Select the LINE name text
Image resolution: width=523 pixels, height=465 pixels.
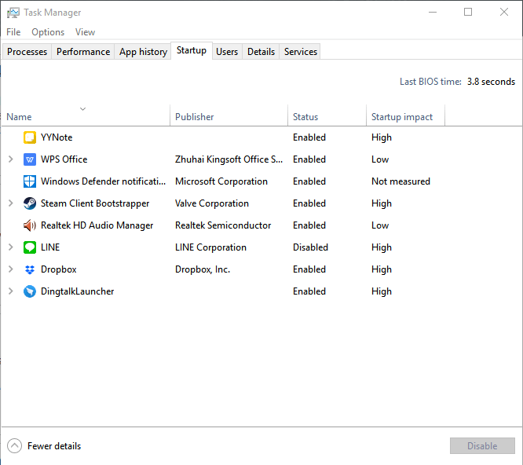pyautogui.click(x=50, y=247)
